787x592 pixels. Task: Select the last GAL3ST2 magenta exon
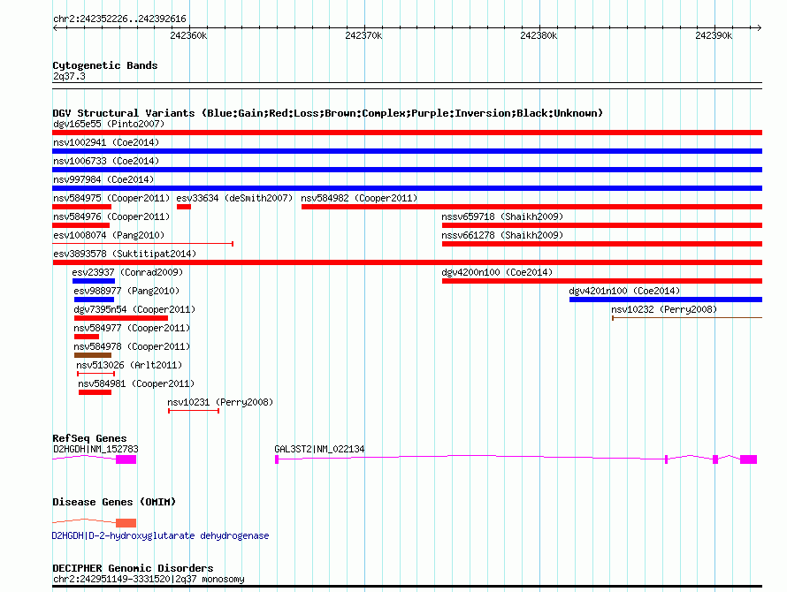pyautogui.click(x=748, y=459)
